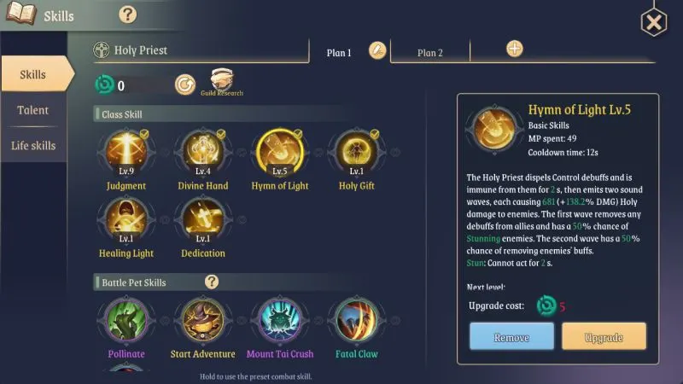Viewport: 683px width, 384px height.
Task: Edit Plan 1 name with pencil icon
Action: click(x=377, y=50)
